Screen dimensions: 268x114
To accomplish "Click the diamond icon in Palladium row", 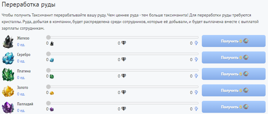I will point(124,109).
